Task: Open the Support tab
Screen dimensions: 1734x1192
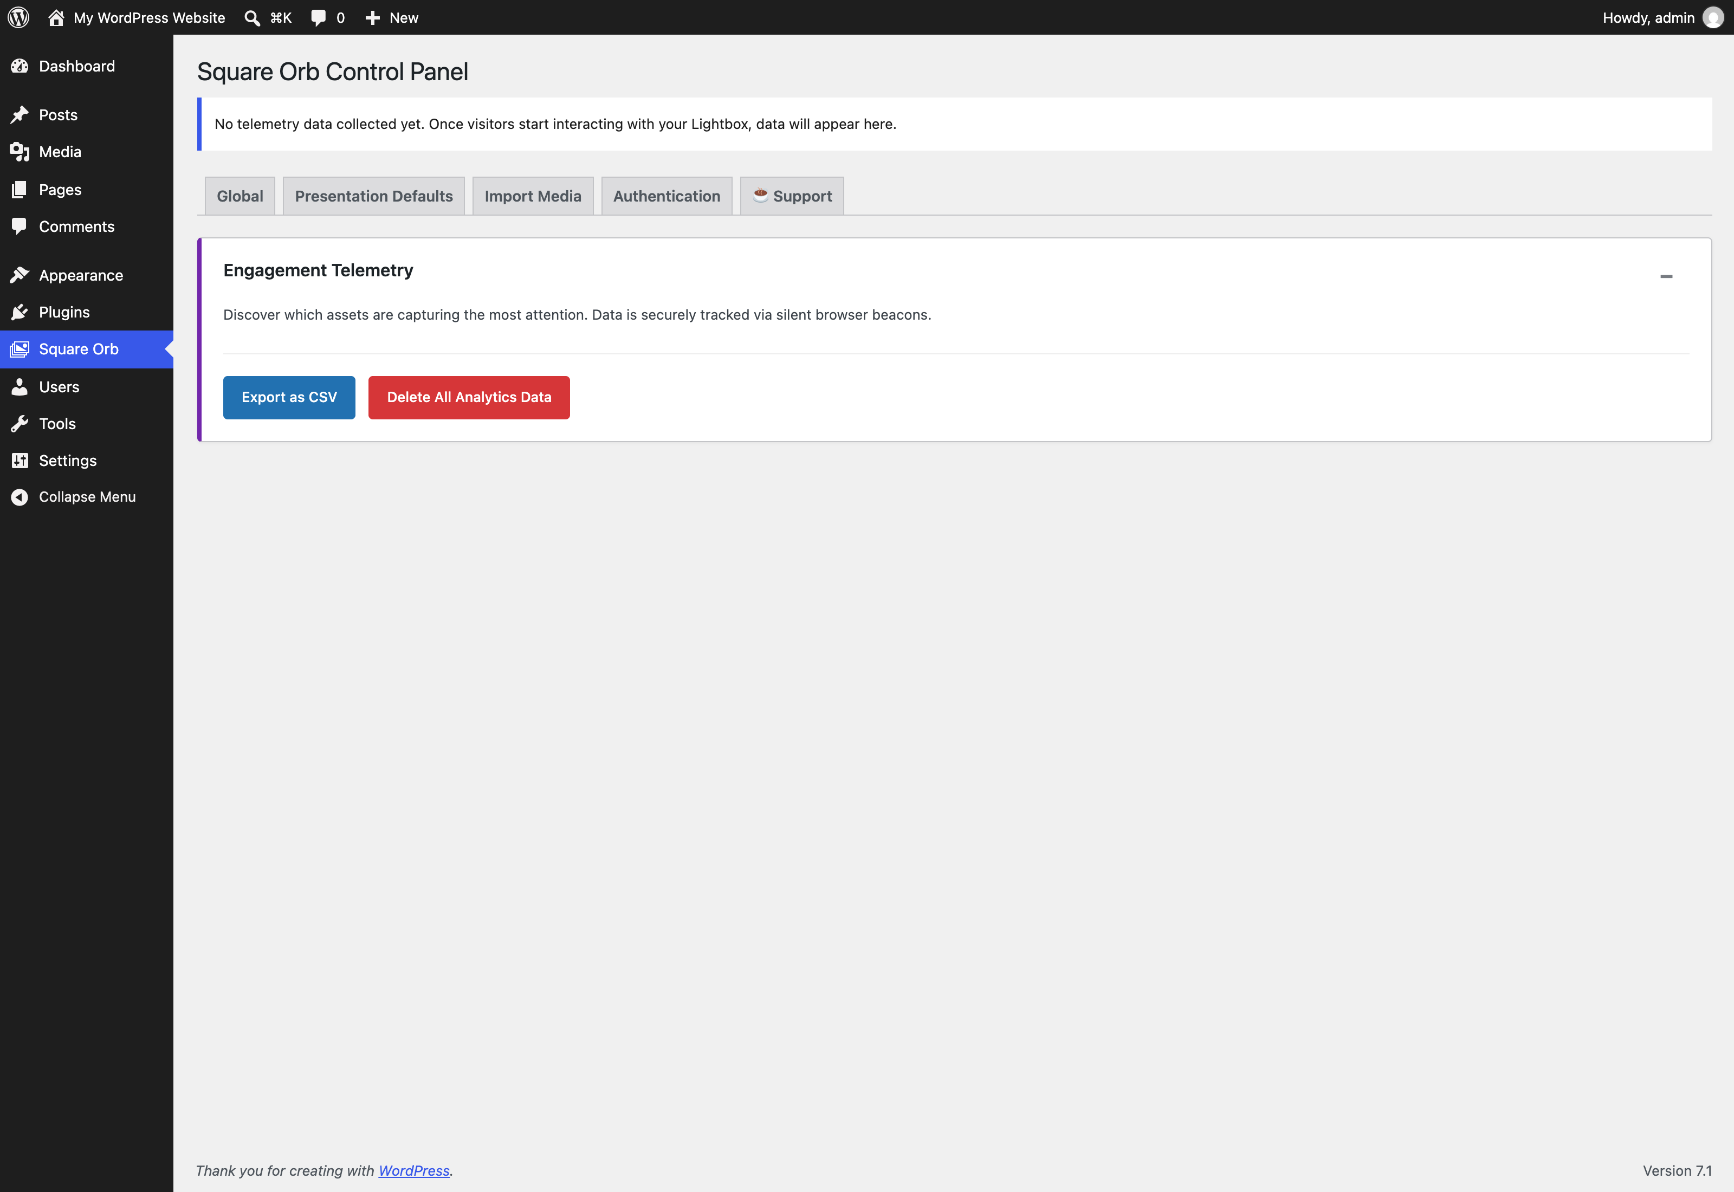Action: pos(792,196)
